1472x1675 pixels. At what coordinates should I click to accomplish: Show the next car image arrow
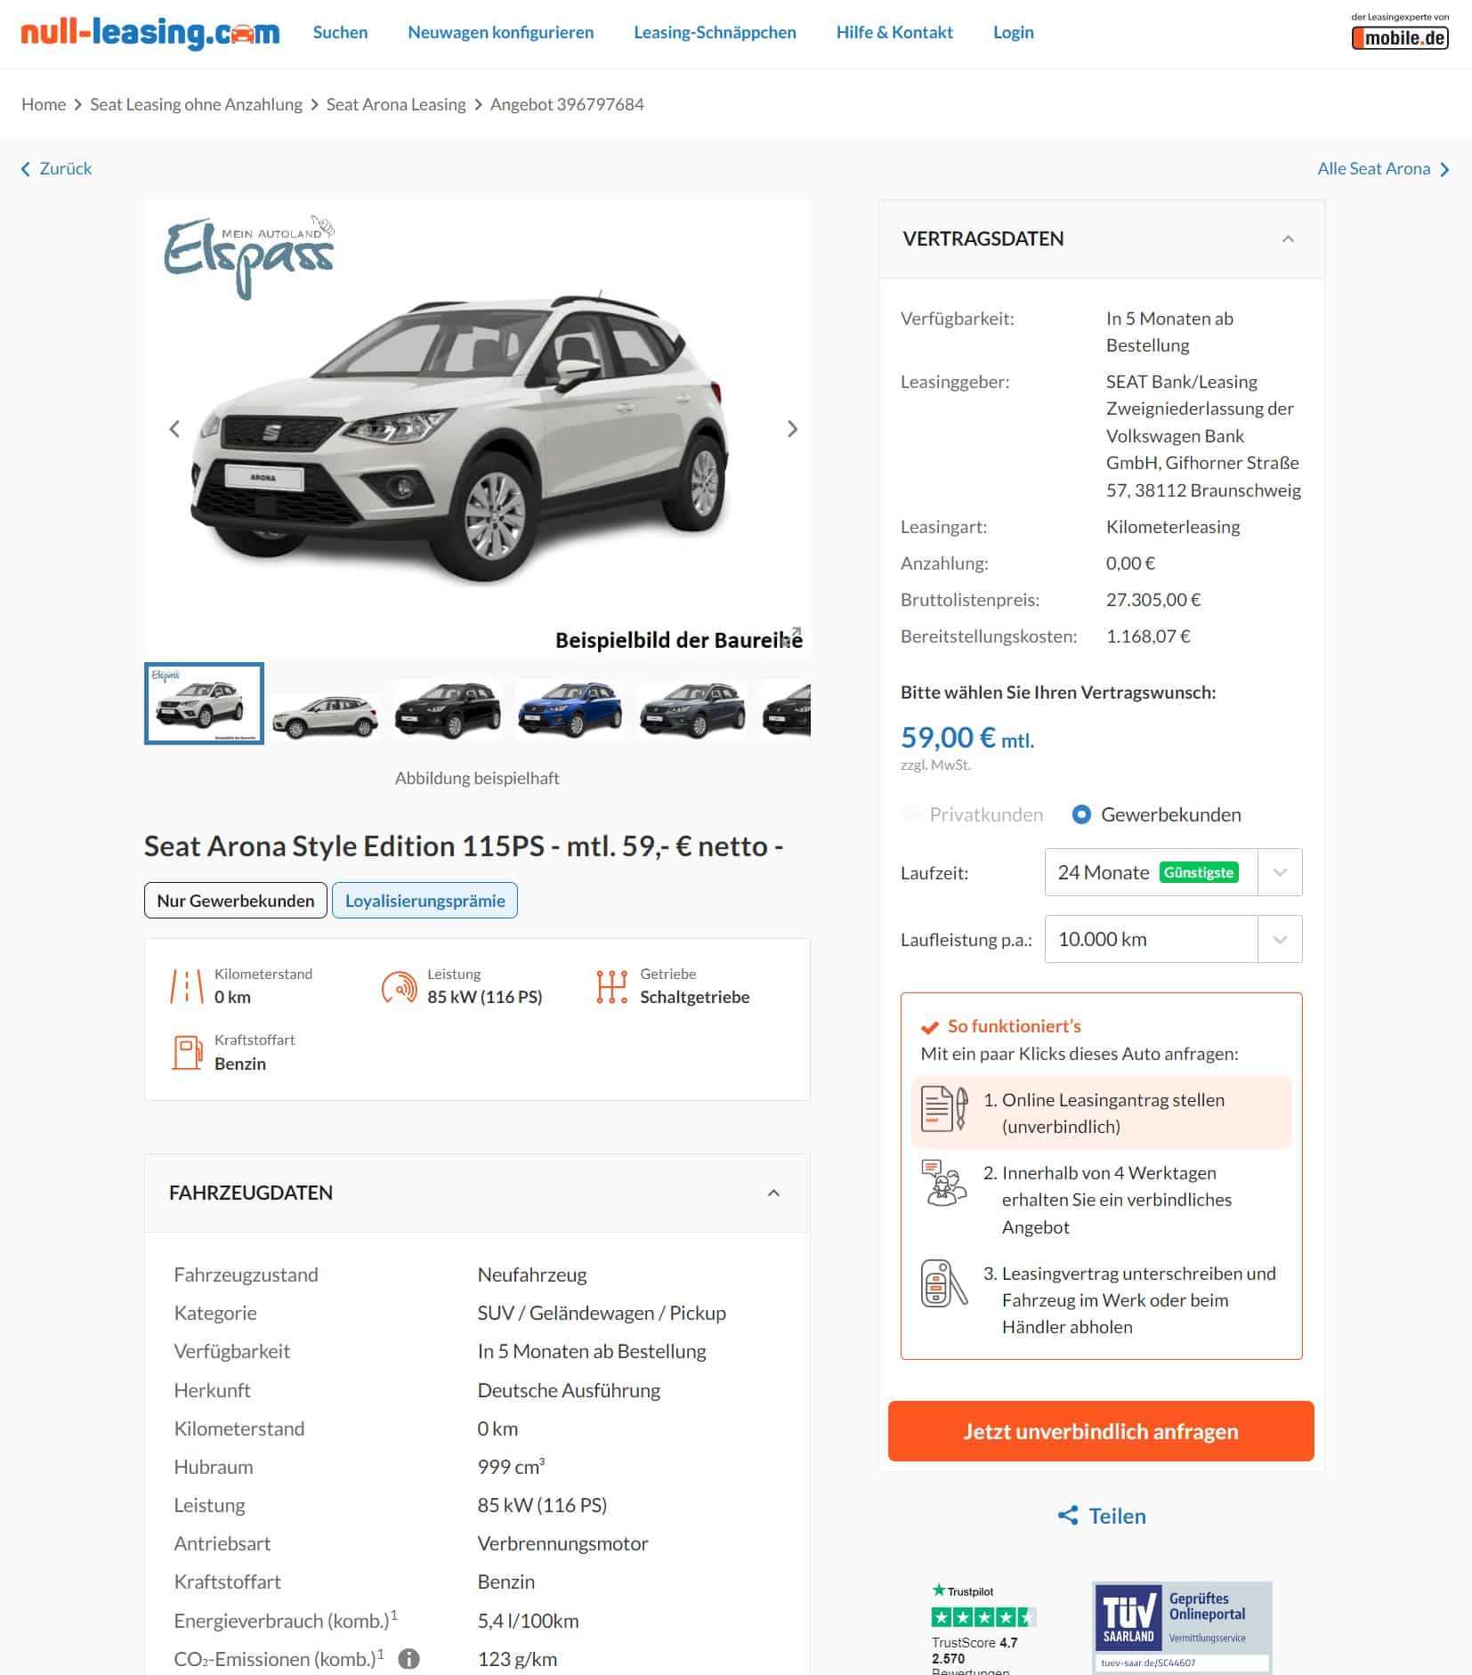pyautogui.click(x=792, y=429)
